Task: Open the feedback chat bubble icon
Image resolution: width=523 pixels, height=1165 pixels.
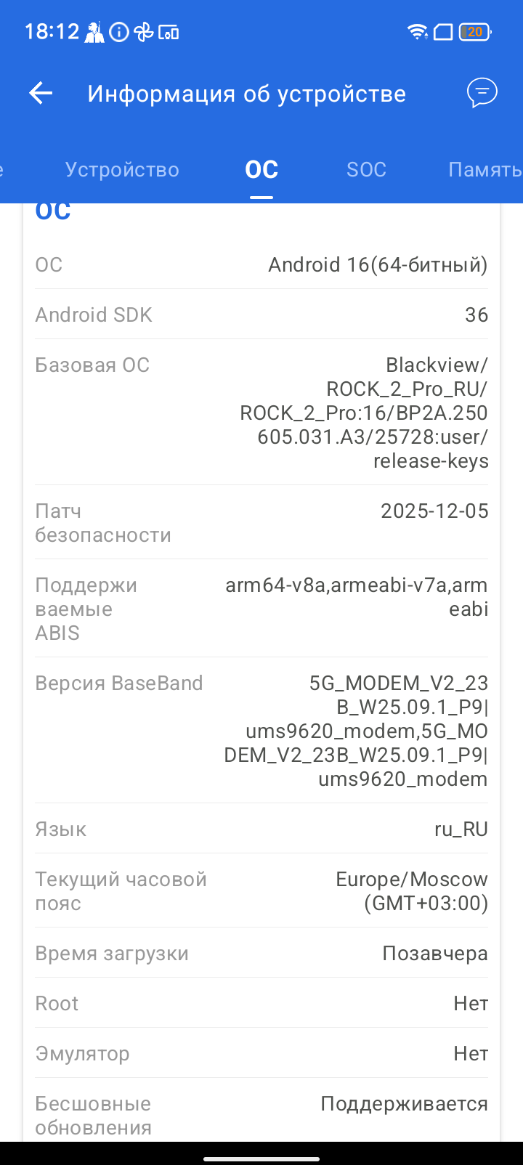Action: point(482,93)
